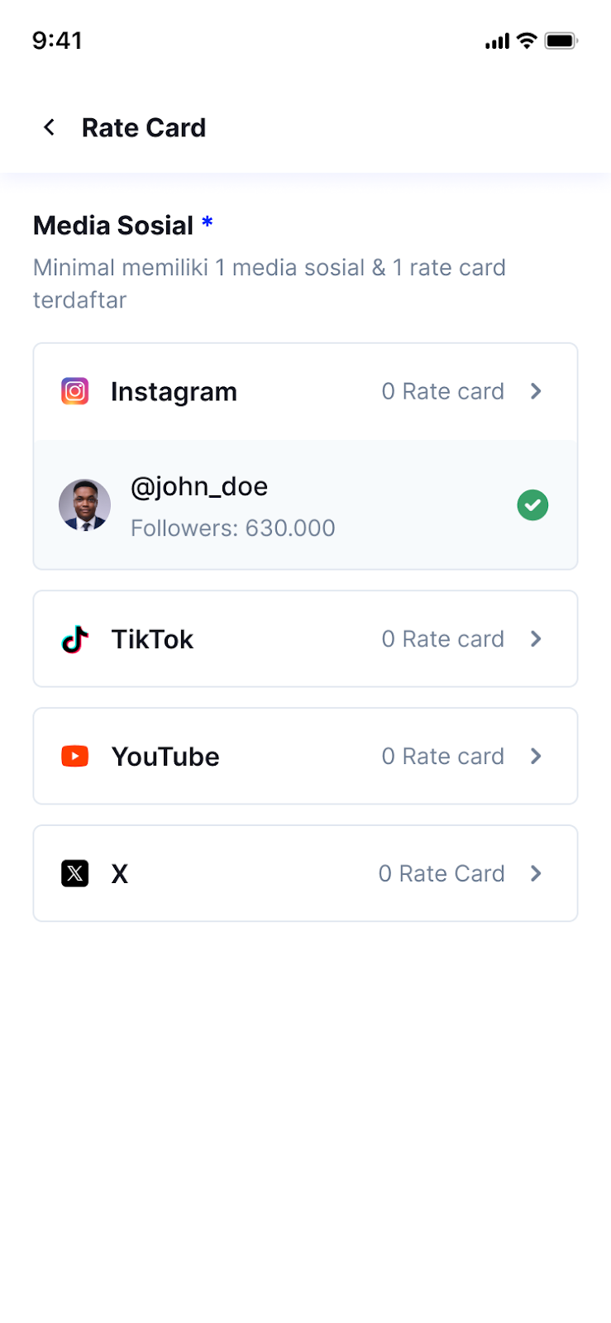Toggle the green checkmark for @john_doe
Image resolution: width=611 pixels, height=1323 pixels.
click(x=532, y=505)
